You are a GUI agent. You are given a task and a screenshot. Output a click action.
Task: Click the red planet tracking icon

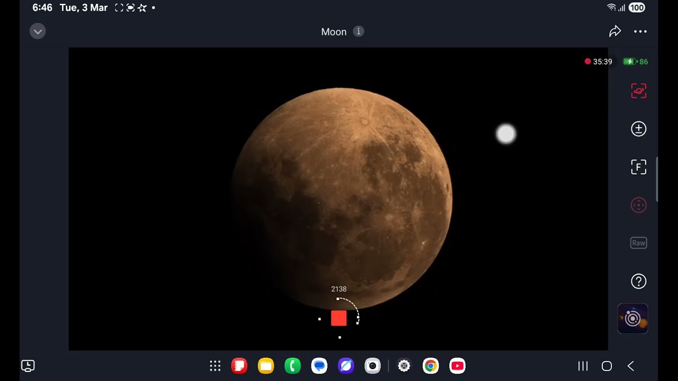[x=639, y=91]
